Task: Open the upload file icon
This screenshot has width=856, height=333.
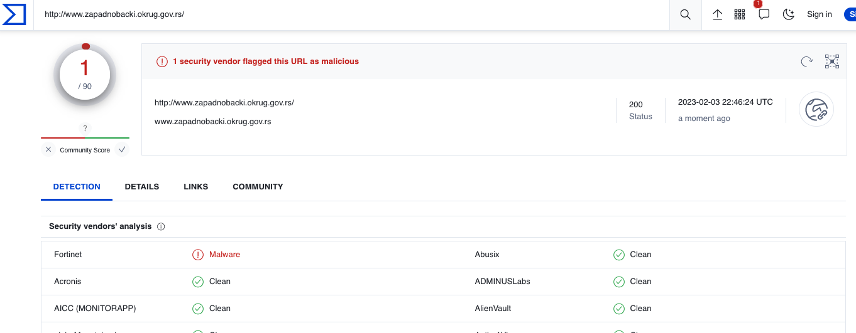Action: pyautogui.click(x=717, y=14)
